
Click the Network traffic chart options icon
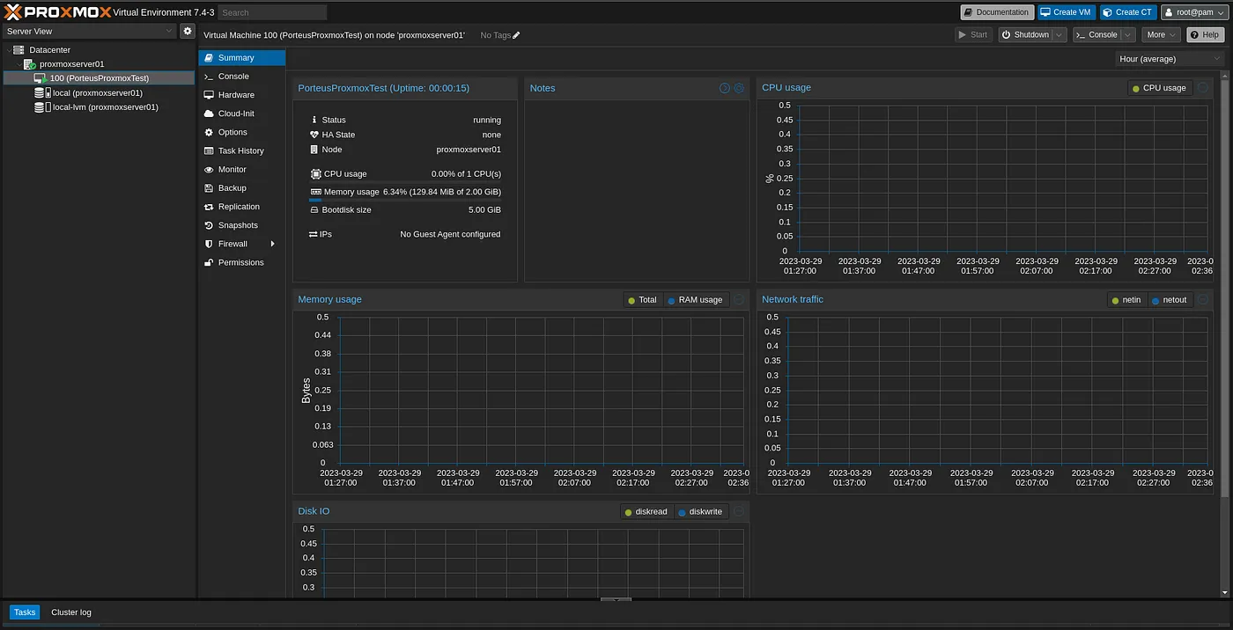[1202, 300]
